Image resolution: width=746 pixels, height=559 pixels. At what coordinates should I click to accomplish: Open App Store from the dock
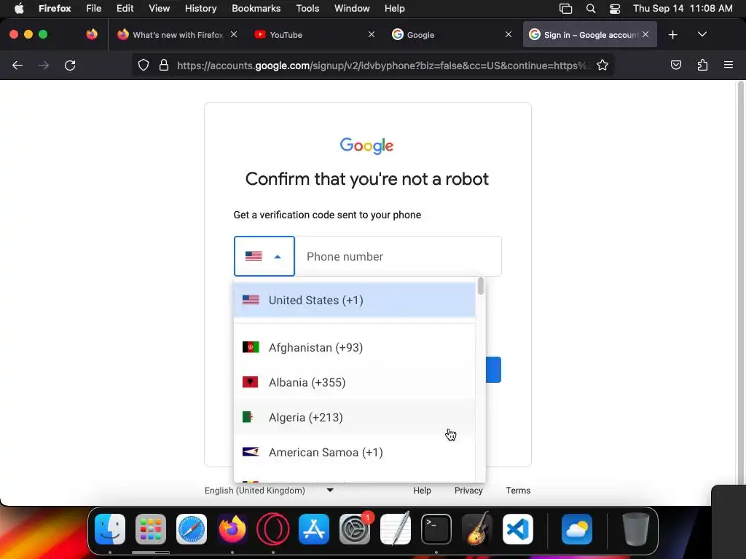[314, 529]
